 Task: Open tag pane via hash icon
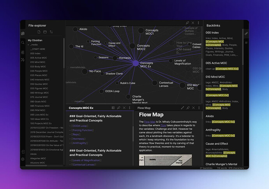(x=246, y=42)
